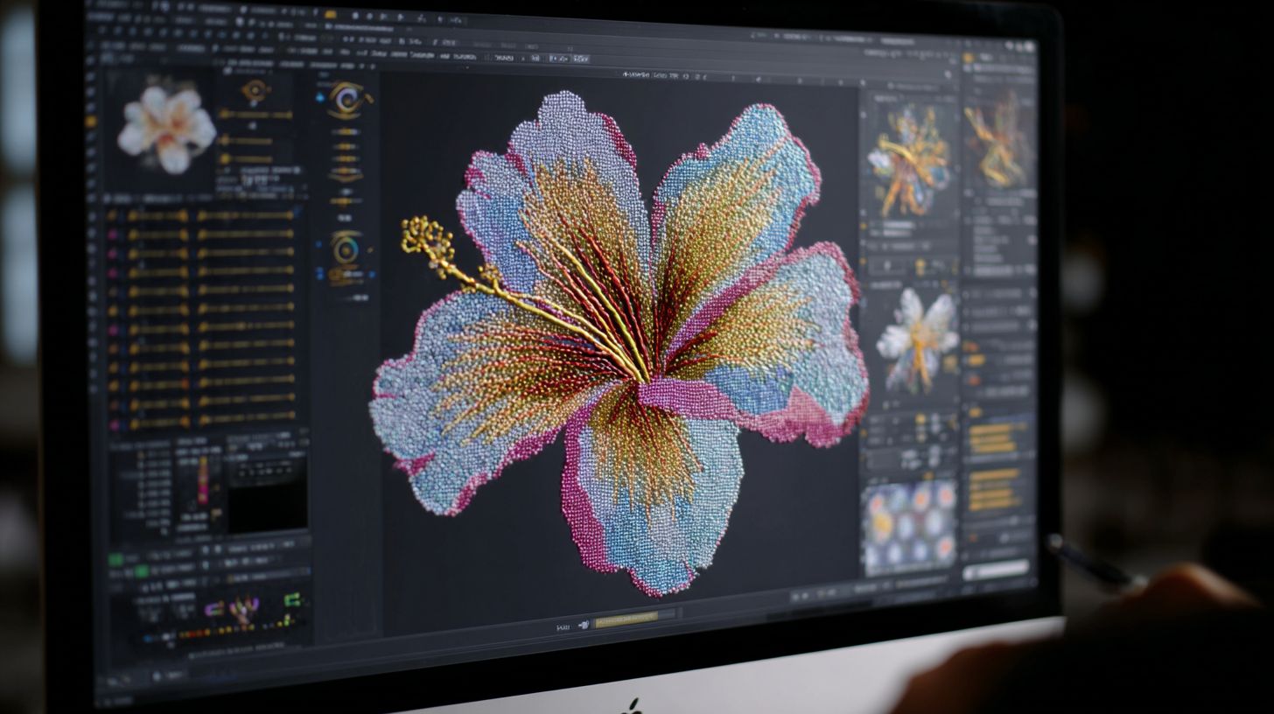Click the small flower icon in bottom-left panel
Image resolution: width=1274 pixels, height=714 pixels.
244,609
